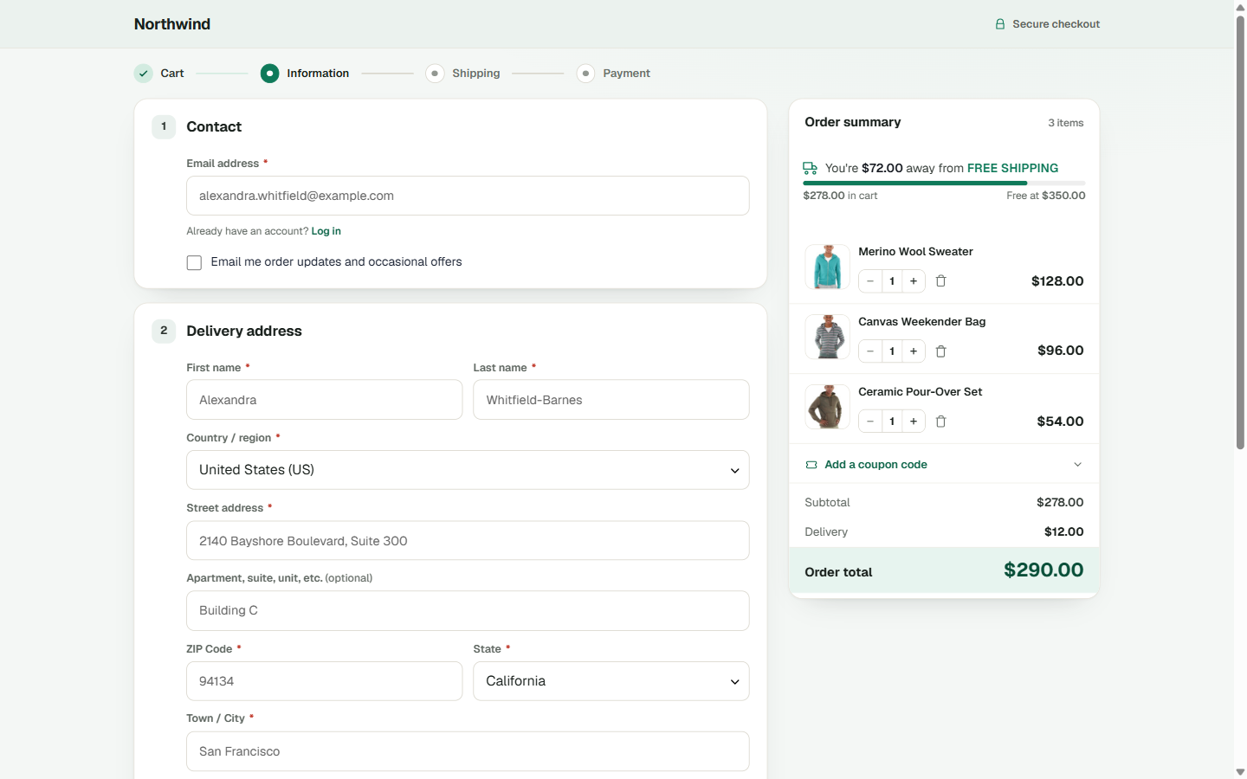
Task: Focus the Email address field
Action: tap(468, 196)
